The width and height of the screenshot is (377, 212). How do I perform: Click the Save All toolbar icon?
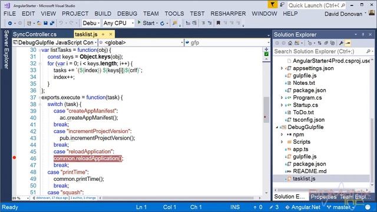[x=52, y=23]
